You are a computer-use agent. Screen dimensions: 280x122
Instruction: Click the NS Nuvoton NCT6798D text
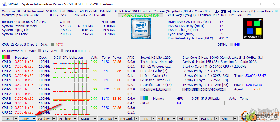click(x=19, y=51)
